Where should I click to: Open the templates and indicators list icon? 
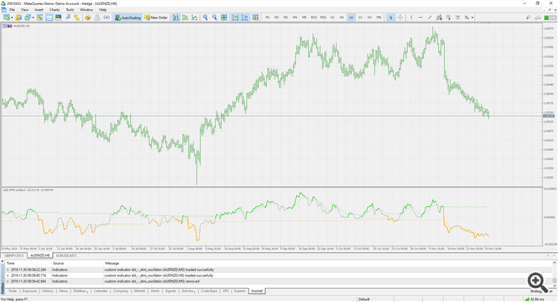pyautogui.click(x=255, y=17)
